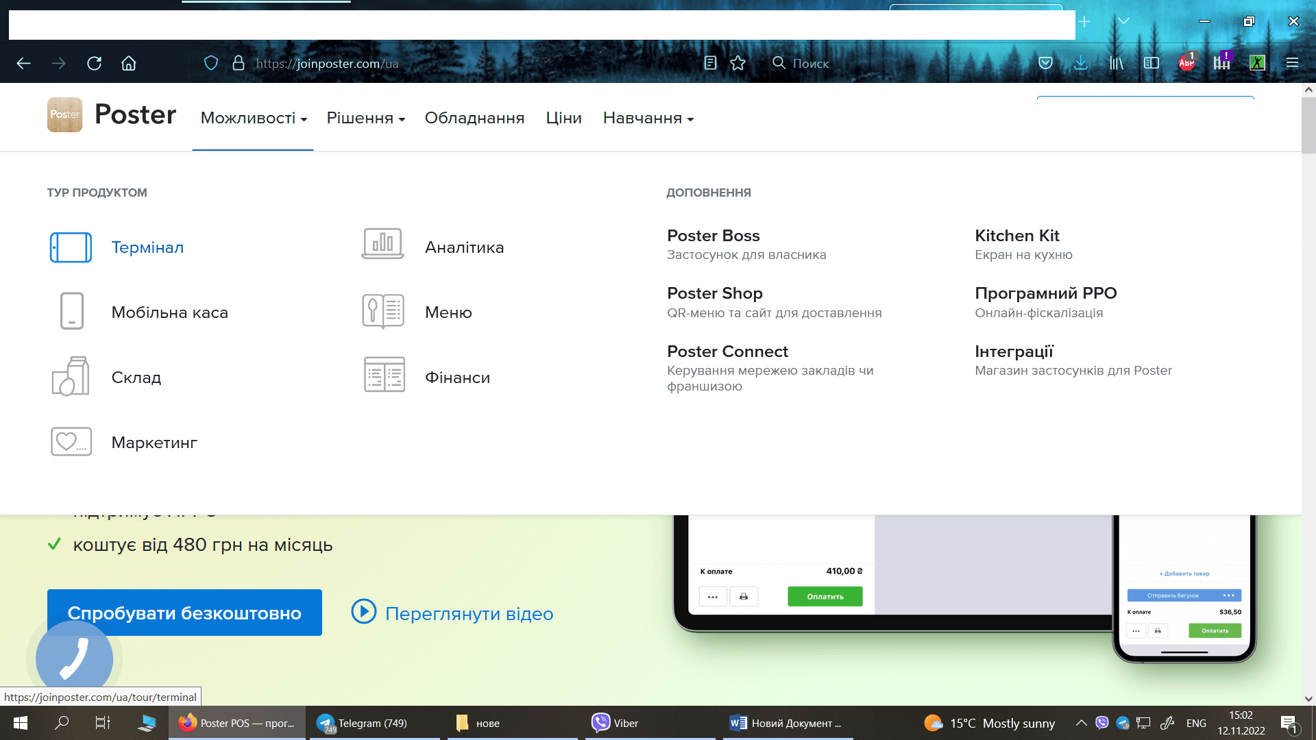Click the Склад warehouse icon

point(71,376)
